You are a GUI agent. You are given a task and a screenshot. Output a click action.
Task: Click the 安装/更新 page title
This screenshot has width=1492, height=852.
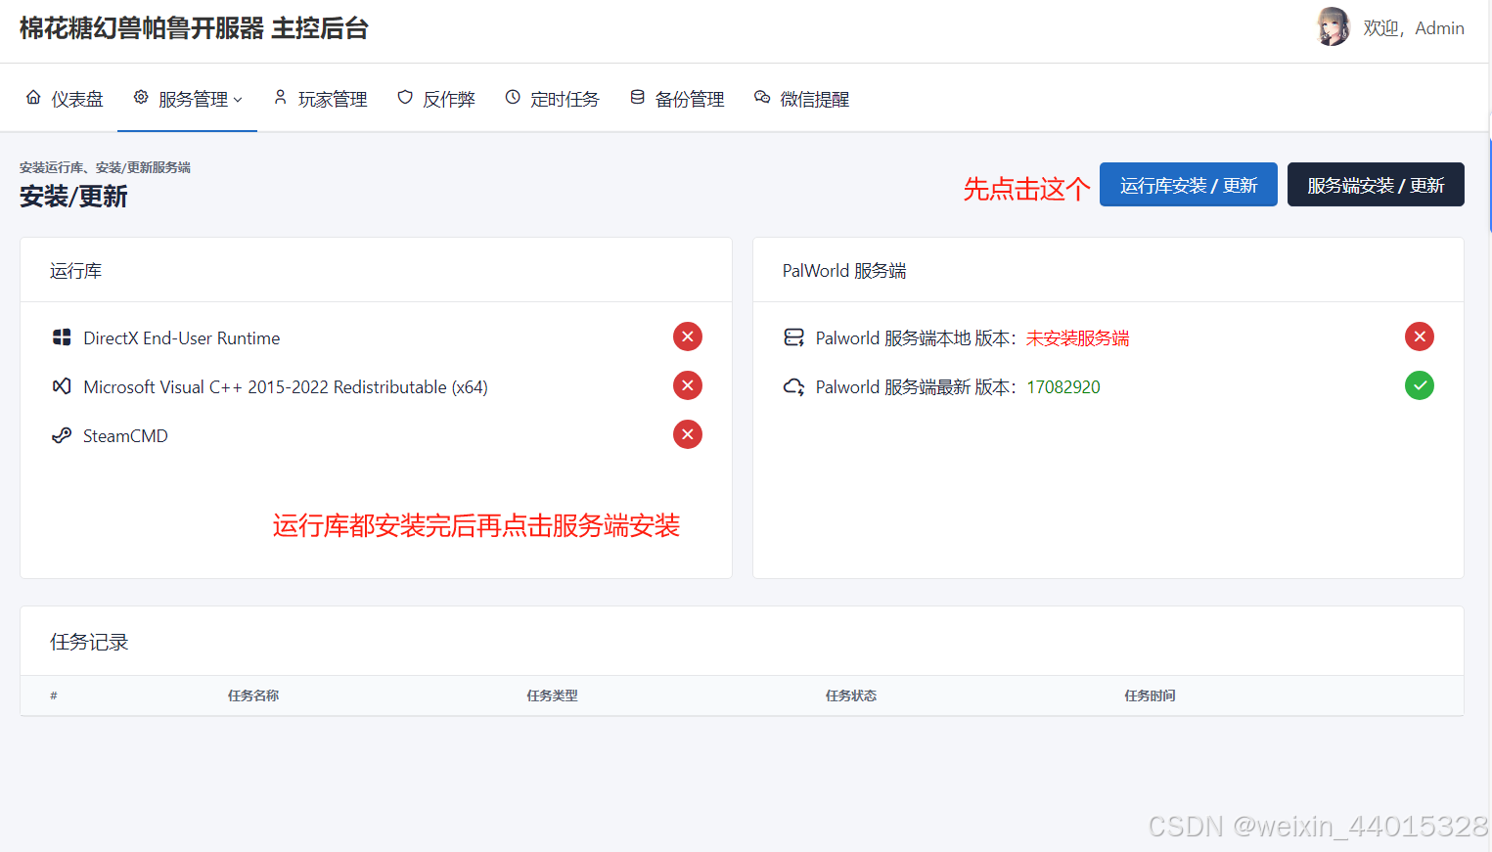(x=73, y=197)
